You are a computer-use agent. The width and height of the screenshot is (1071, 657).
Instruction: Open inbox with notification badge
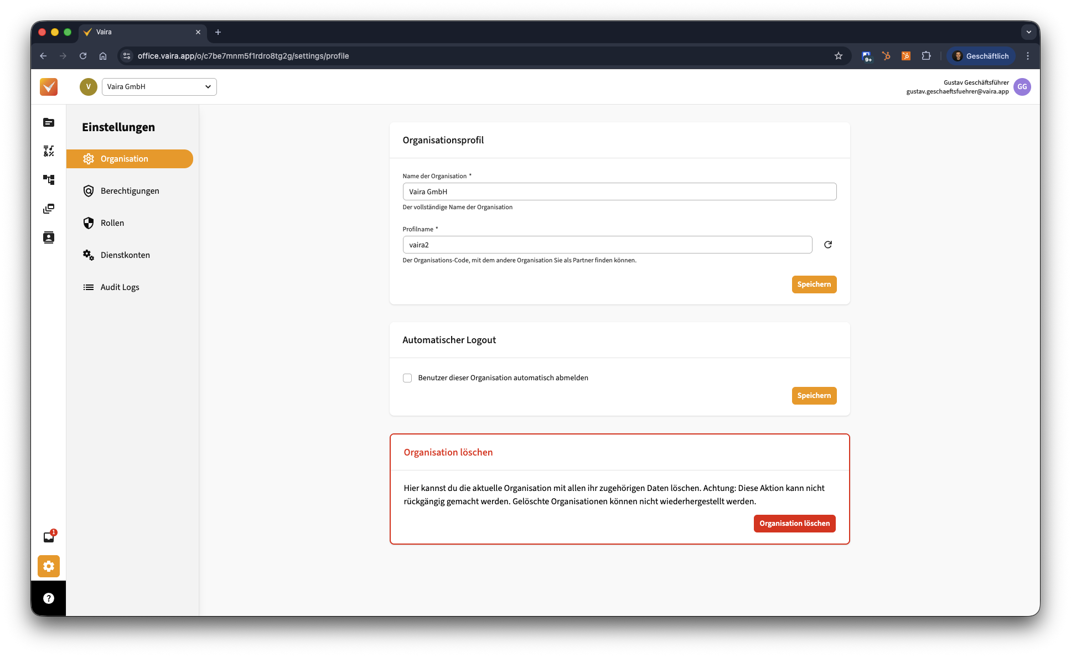coord(49,537)
